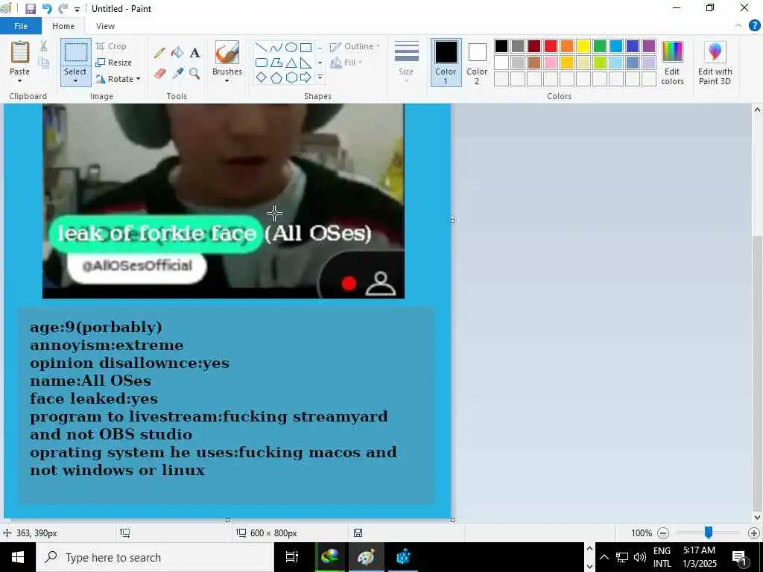Pick the pink color swatch
This screenshot has height=572, width=763.
point(551,63)
